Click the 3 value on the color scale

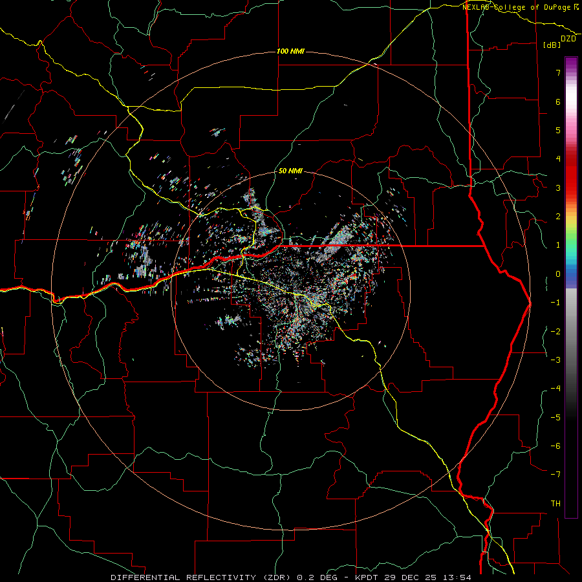558,188
